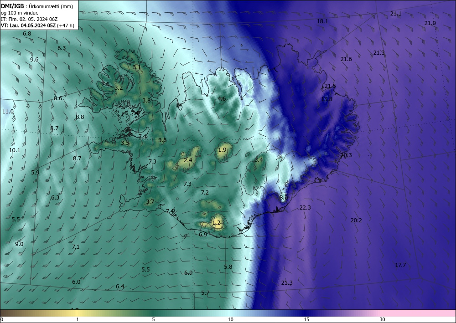Click the colour scale label "15"
The image size is (456, 323).
(306, 319)
